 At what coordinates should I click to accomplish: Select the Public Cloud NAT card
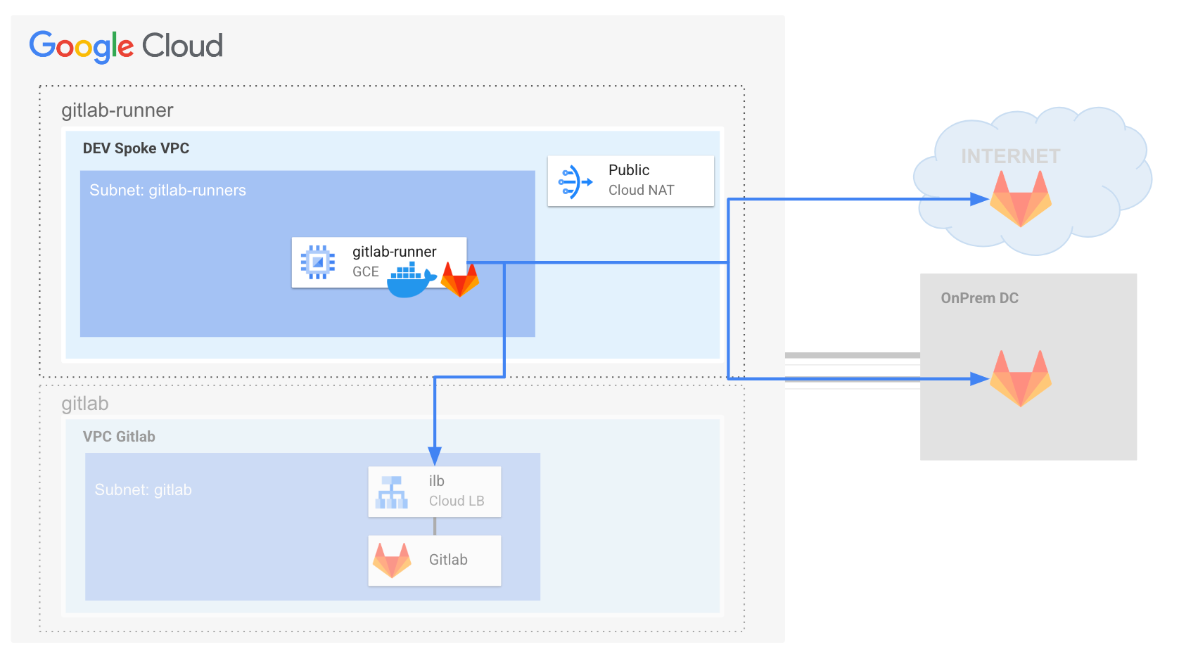tap(631, 181)
